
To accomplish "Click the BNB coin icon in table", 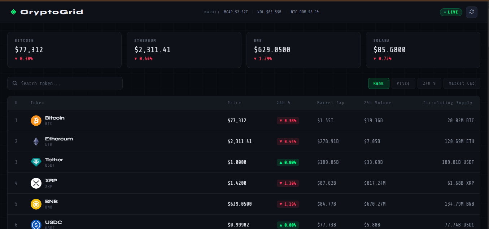I will click(36, 204).
